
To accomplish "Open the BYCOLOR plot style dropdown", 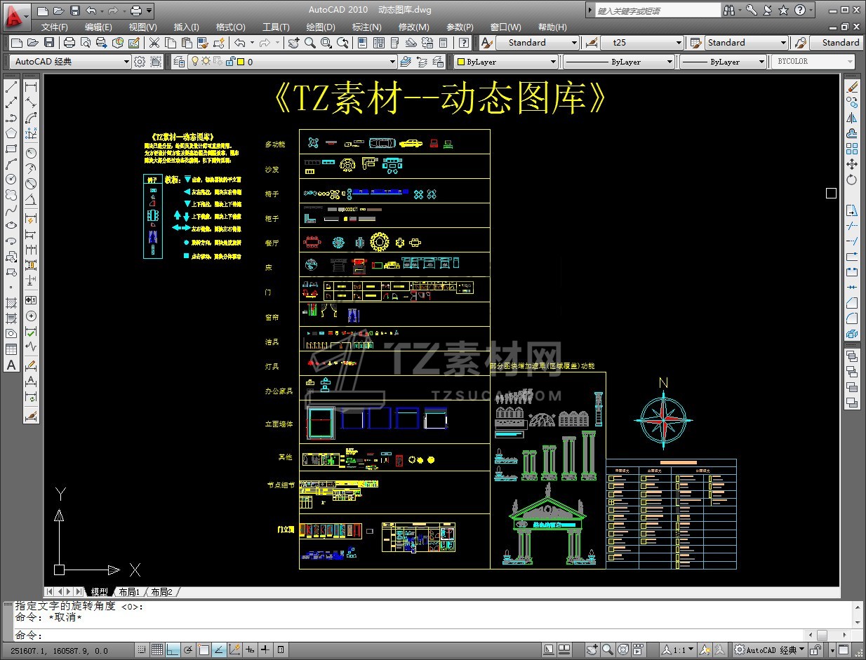I will 813,62.
